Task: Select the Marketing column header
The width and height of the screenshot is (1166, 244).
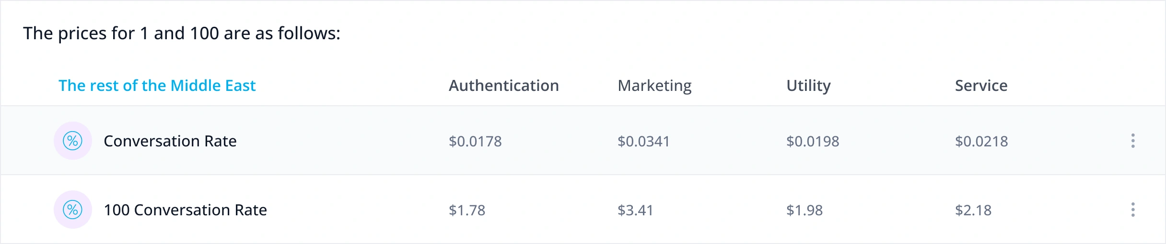Action: click(x=654, y=85)
